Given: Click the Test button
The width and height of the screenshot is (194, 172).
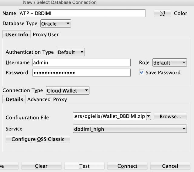Looking at the screenshot, I should pyautogui.click(x=84, y=166).
